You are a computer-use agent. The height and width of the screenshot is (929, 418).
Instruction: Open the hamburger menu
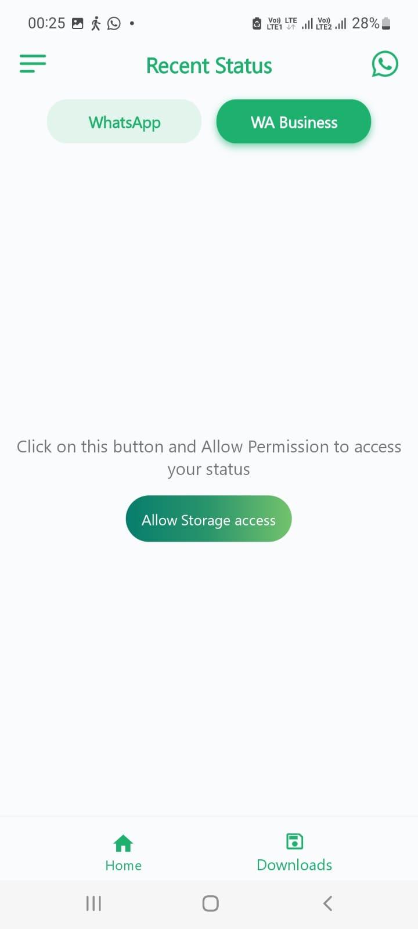coord(33,64)
